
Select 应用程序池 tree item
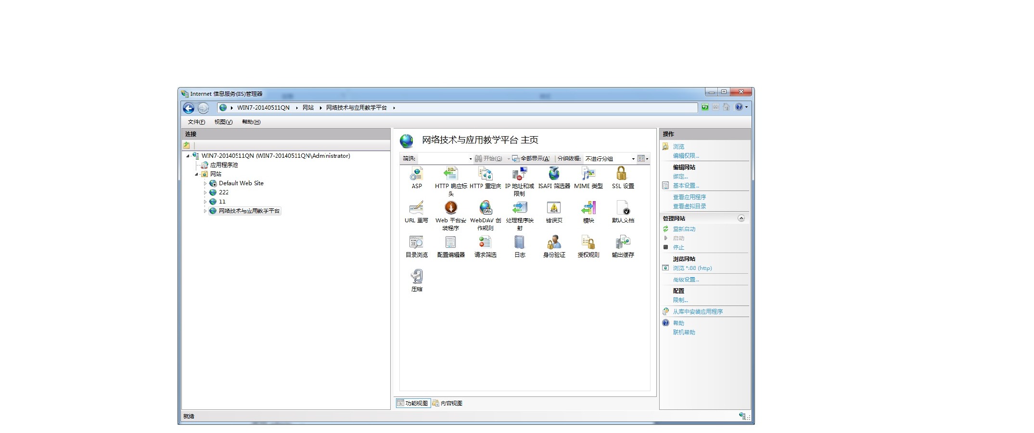(x=224, y=165)
